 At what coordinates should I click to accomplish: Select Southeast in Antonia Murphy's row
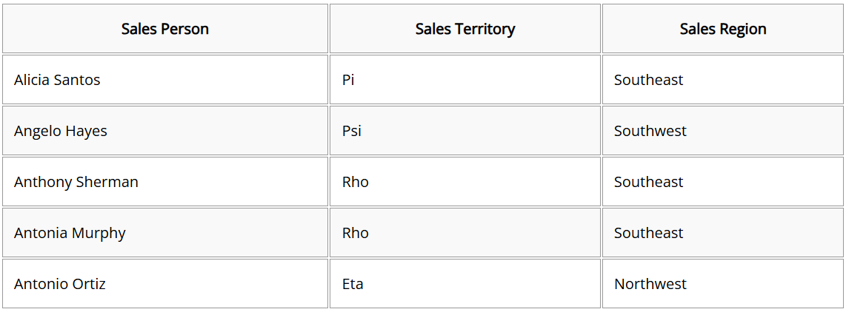723,233
